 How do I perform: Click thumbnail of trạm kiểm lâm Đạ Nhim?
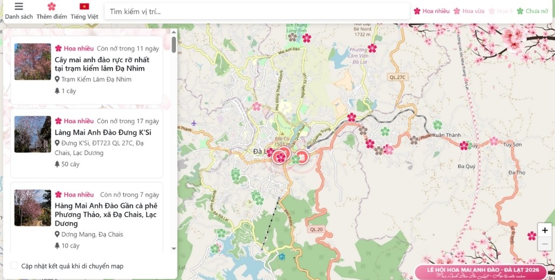33,62
